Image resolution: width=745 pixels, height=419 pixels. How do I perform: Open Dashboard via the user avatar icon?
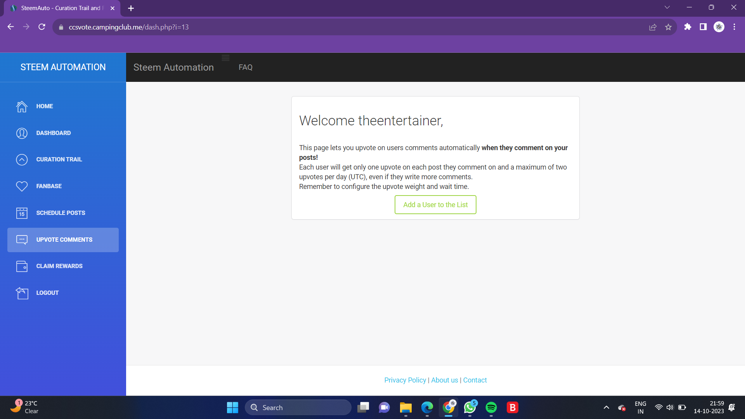(x=22, y=133)
